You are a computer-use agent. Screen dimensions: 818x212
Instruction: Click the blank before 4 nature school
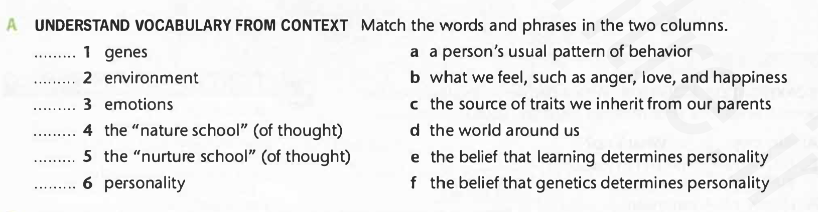coord(54,135)
